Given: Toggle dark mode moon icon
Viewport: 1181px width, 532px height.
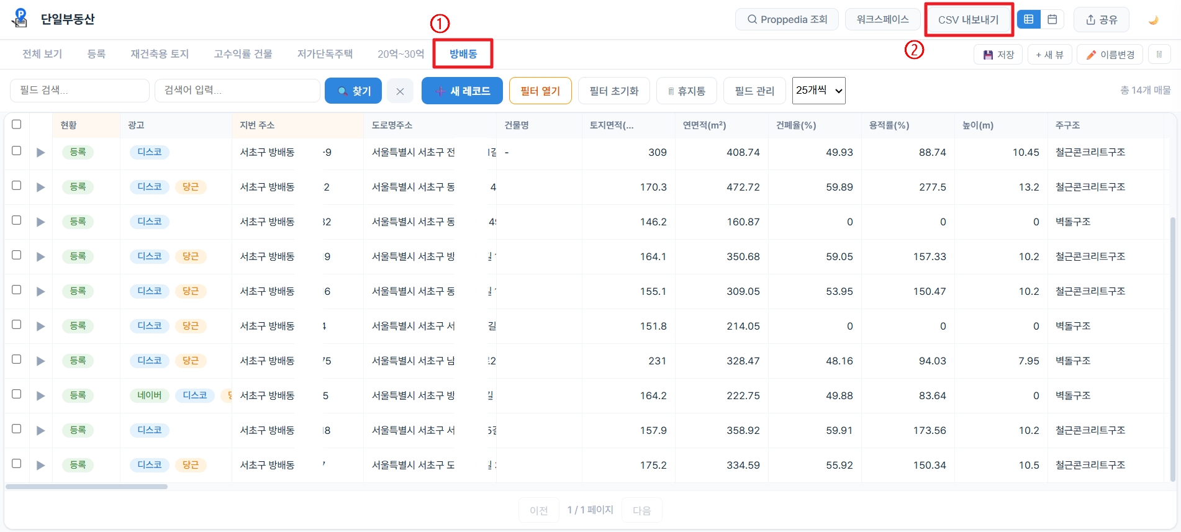Looking at the screenshot, I should point(1154,20).
